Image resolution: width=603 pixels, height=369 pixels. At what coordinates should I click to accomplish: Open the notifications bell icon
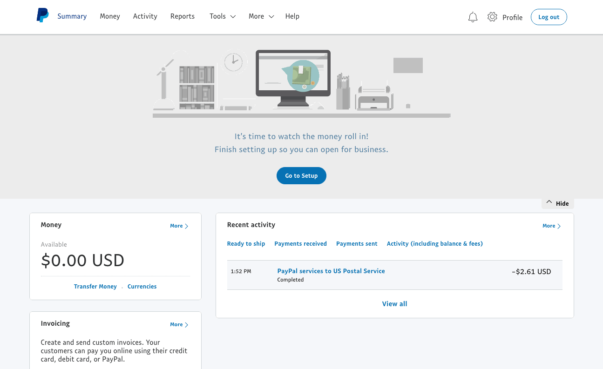pyautogui.click(x=473, y=17)
